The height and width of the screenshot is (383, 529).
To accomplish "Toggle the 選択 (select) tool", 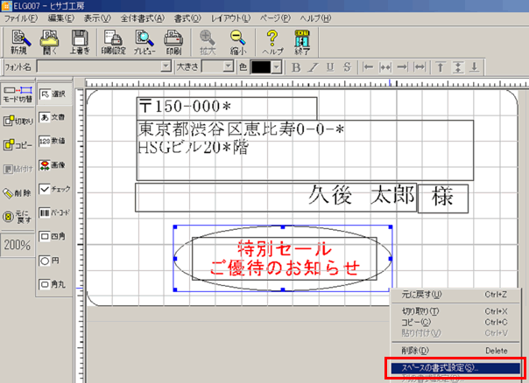I will pyautogui.click(x=53, y=94).
